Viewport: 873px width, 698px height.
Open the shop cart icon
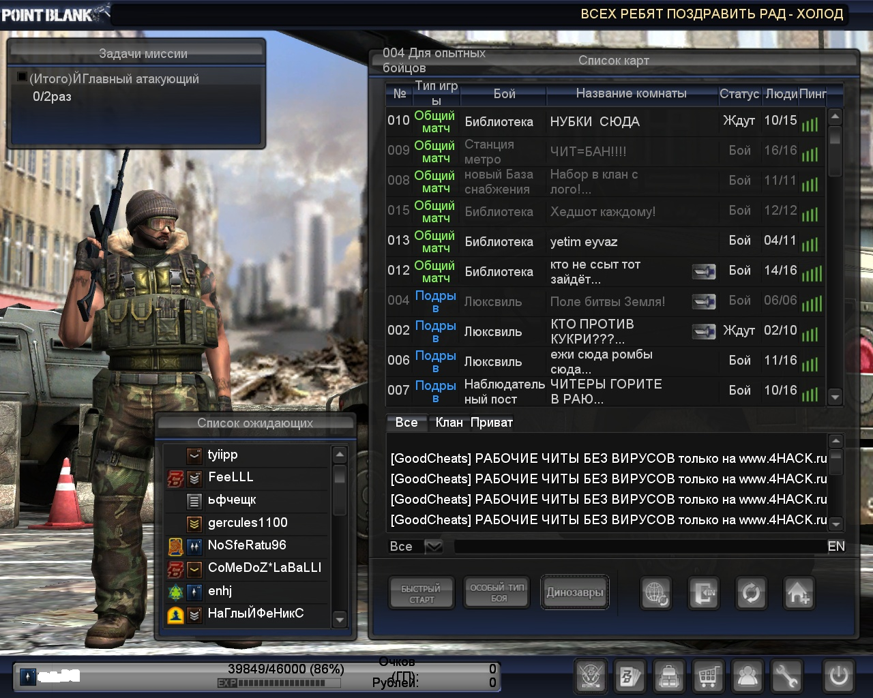[709, 676]
